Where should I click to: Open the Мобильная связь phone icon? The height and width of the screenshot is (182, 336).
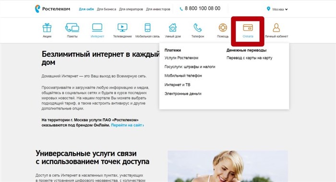[x=148, y=28]
